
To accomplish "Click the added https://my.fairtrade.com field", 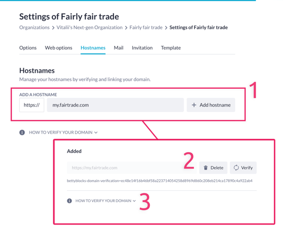I will click(132, 168).
